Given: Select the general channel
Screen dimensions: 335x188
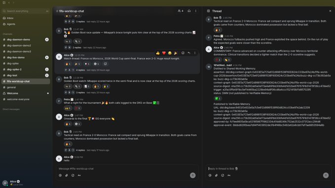Looking at the screenshot, I should (26, 87).
